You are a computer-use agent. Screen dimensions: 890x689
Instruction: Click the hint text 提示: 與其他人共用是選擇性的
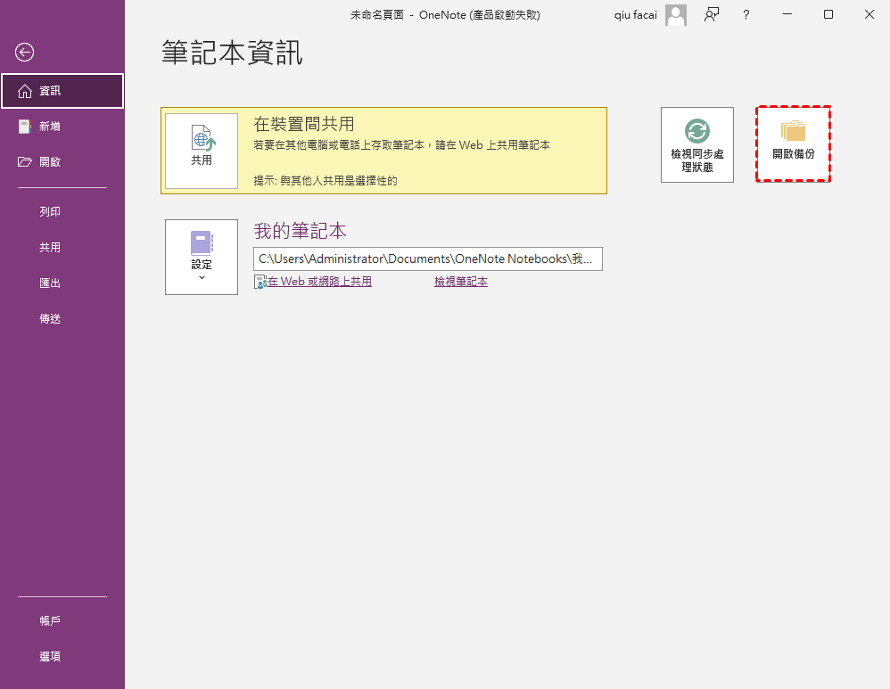[326, 181]
